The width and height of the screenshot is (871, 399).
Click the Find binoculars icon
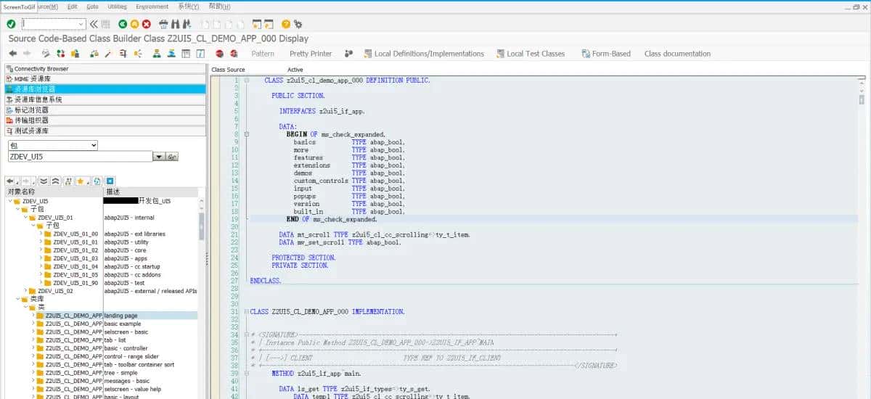[x=175, y=24]
